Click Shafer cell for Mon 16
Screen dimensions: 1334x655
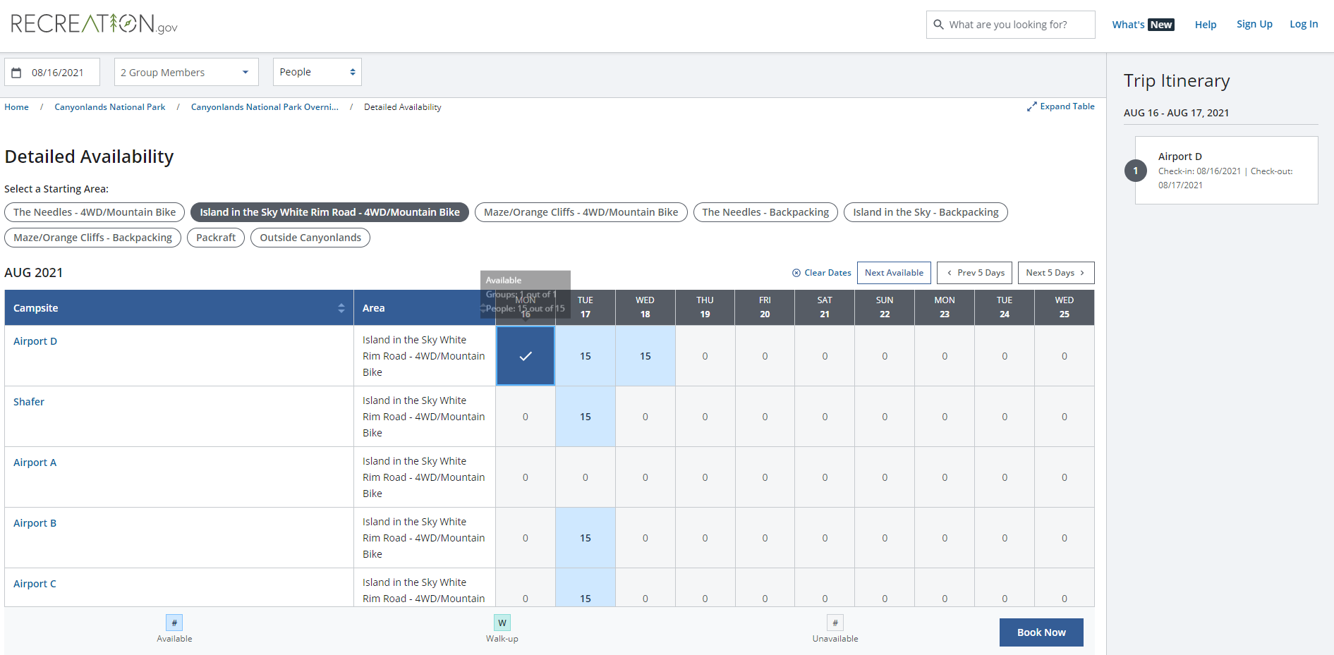526,417
